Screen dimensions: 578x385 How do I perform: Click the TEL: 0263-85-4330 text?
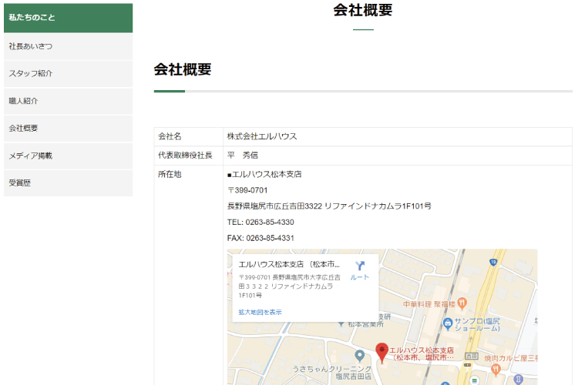(x=260, y=223)
